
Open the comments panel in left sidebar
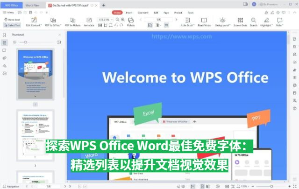[4, 50]
